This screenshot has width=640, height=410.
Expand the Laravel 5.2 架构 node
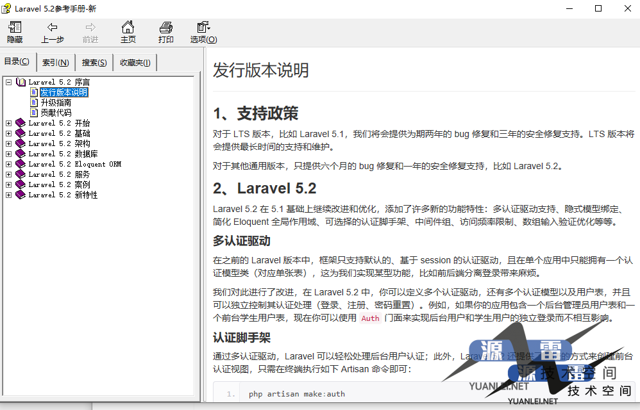8,143
